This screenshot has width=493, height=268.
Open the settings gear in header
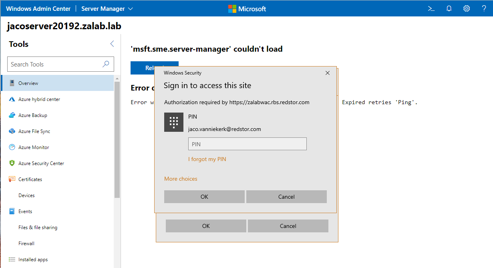[467, 8]
